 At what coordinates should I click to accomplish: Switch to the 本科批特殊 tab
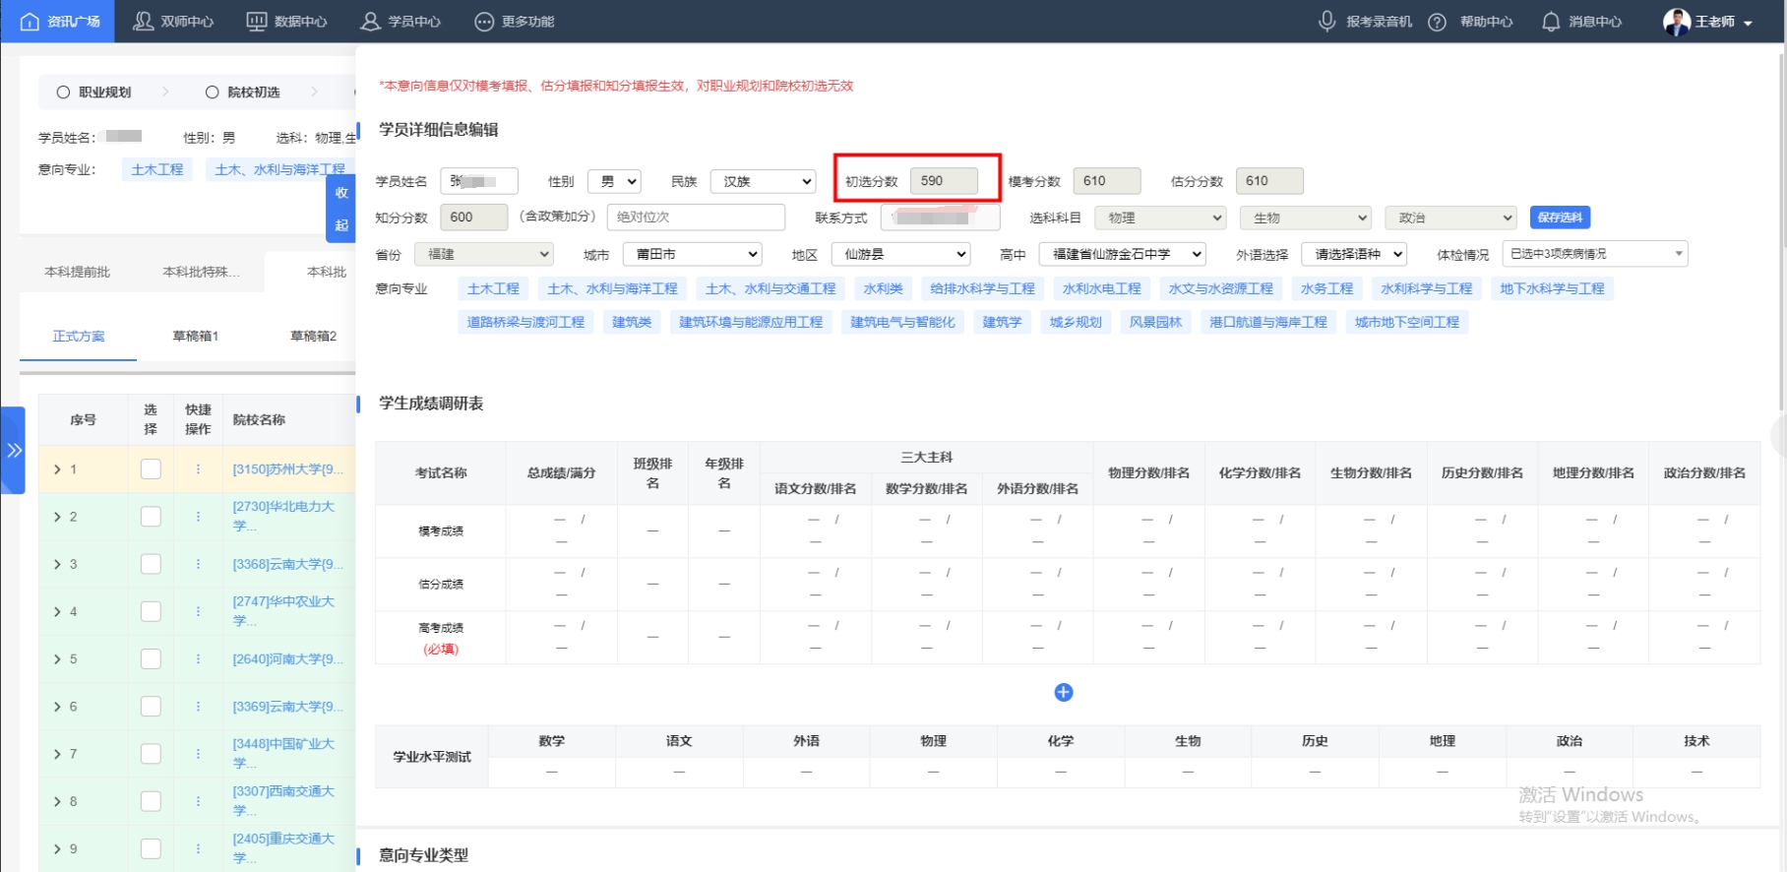point(201,272)
